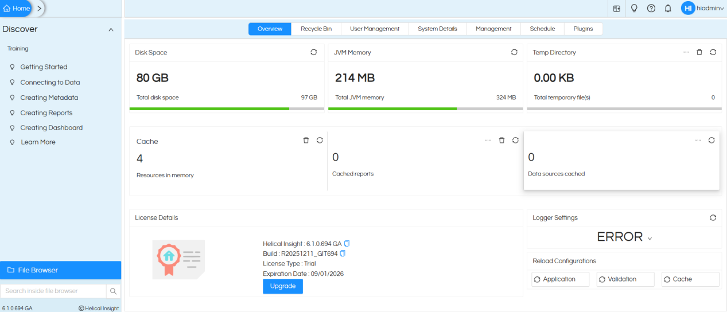Click the disk space usage progress bar
The image size is (727, 312).
(x=227, y=108)
